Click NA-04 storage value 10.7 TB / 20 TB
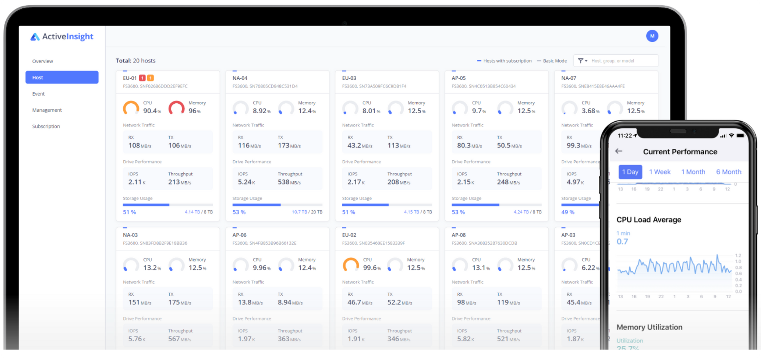 pos(307,212)
